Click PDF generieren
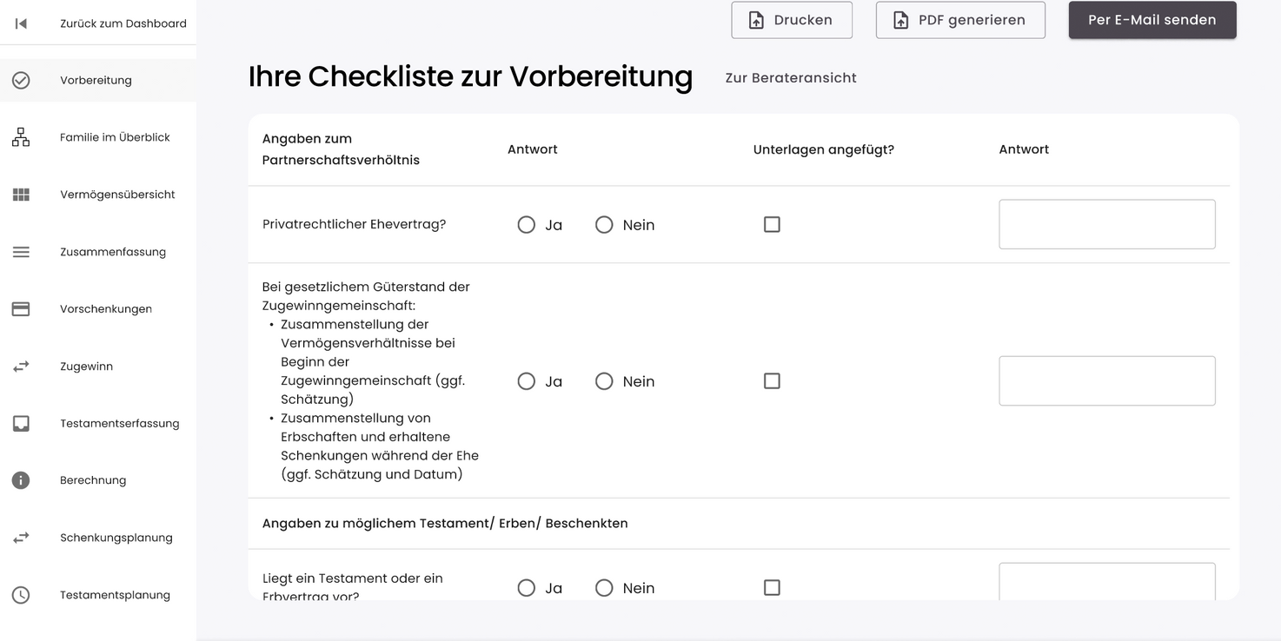The height and width of the screenshot is (641, 1281). [960, 20]
